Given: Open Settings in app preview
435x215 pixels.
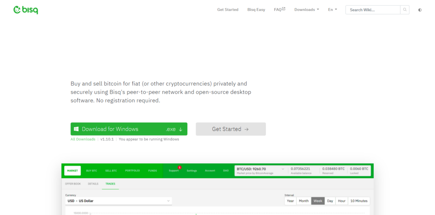Looking at the screenshot, I should point(192,171).
